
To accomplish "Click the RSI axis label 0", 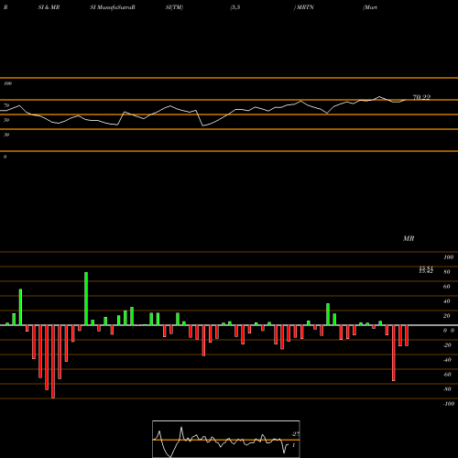I will tap(5, 157).
